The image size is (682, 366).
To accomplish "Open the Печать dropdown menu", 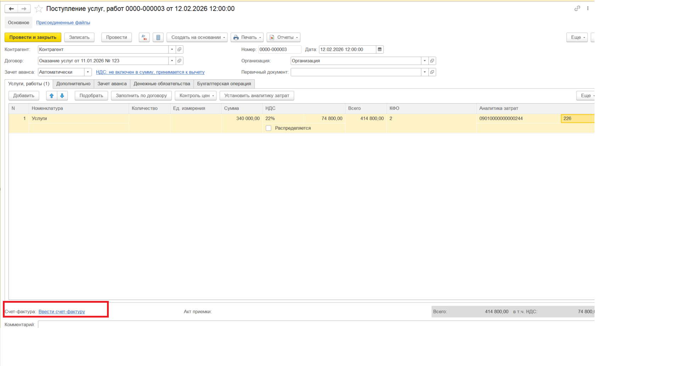I will pos(247,37).
